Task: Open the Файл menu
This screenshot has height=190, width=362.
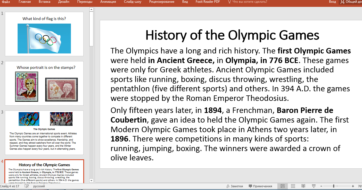Action: (x=6, y=2)
